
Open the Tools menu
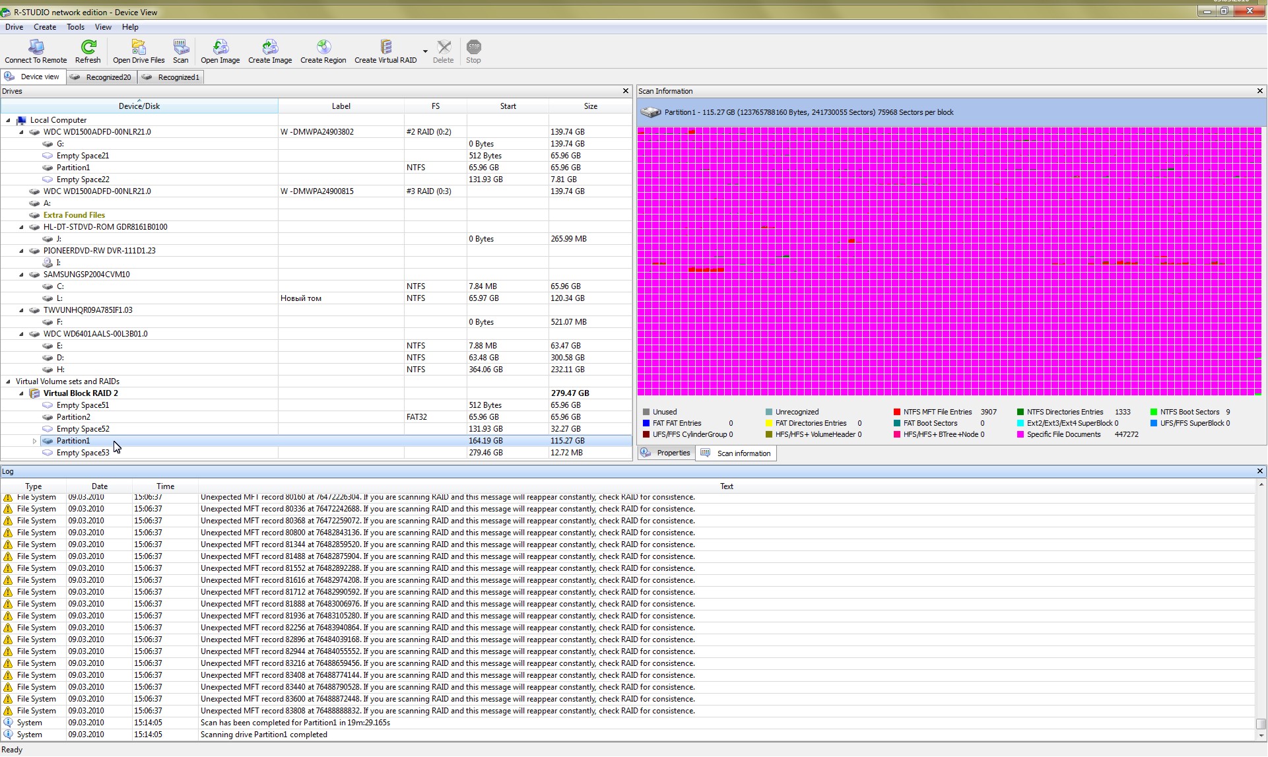[x=75, y=27]
